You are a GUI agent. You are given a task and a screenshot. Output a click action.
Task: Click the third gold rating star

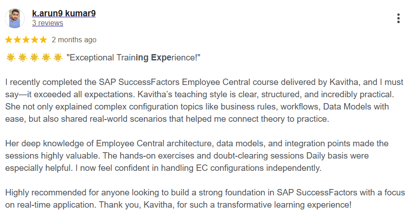[26, 40]
